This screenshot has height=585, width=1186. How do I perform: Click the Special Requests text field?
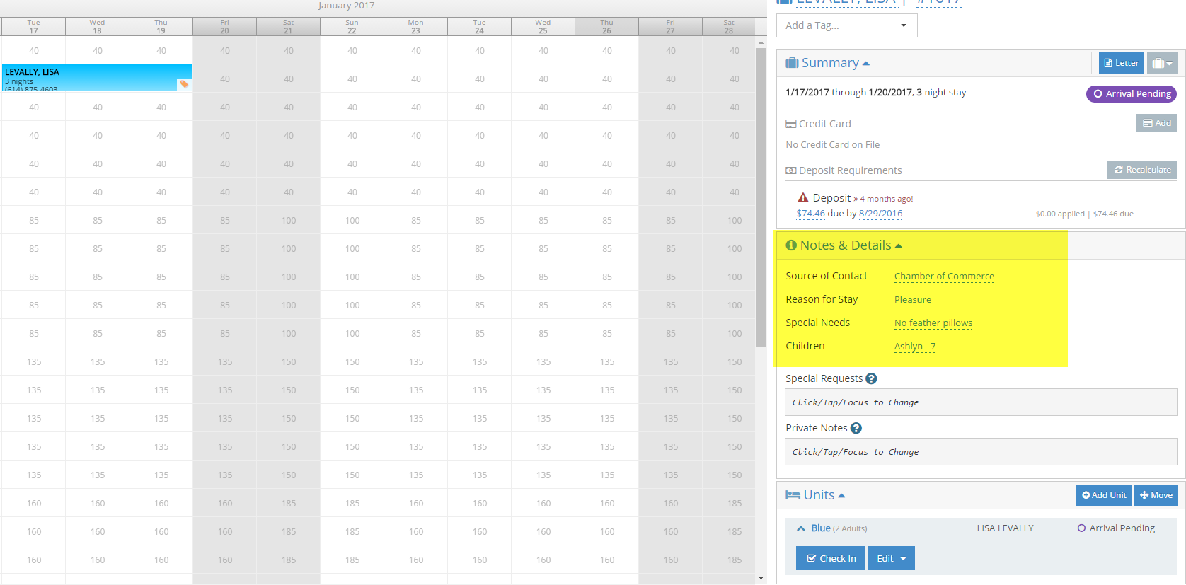pyautogui.click(x=980, y=402)
